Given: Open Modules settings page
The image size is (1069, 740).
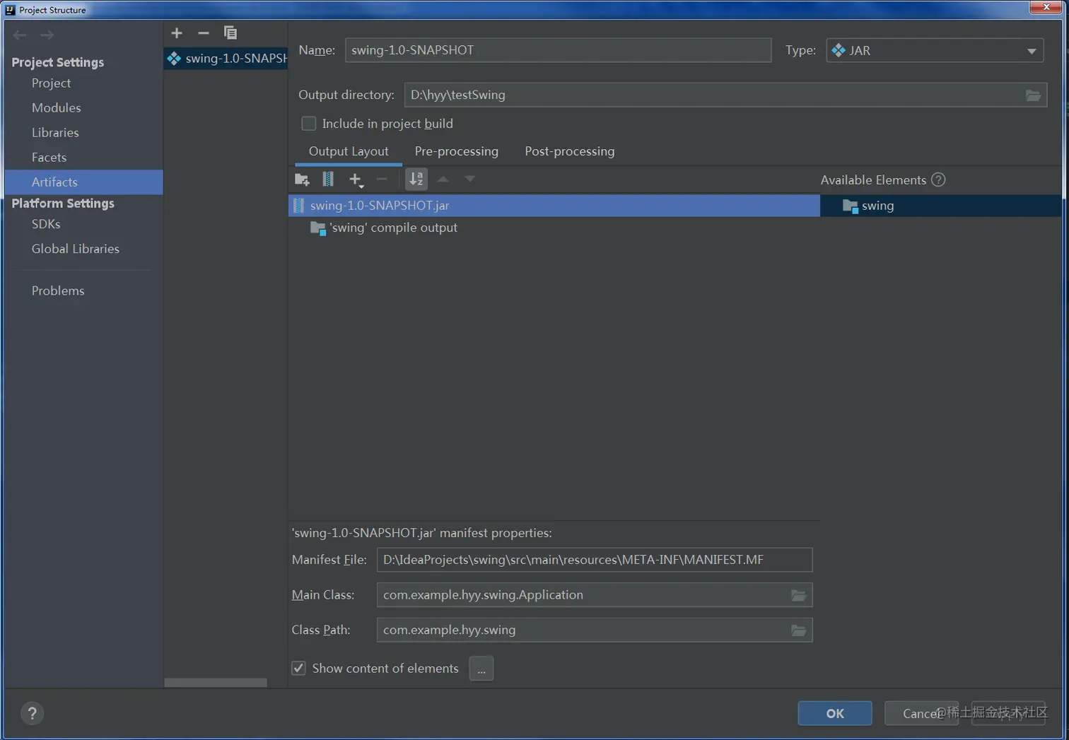Looking at the screenshot, I should [56, 107].
